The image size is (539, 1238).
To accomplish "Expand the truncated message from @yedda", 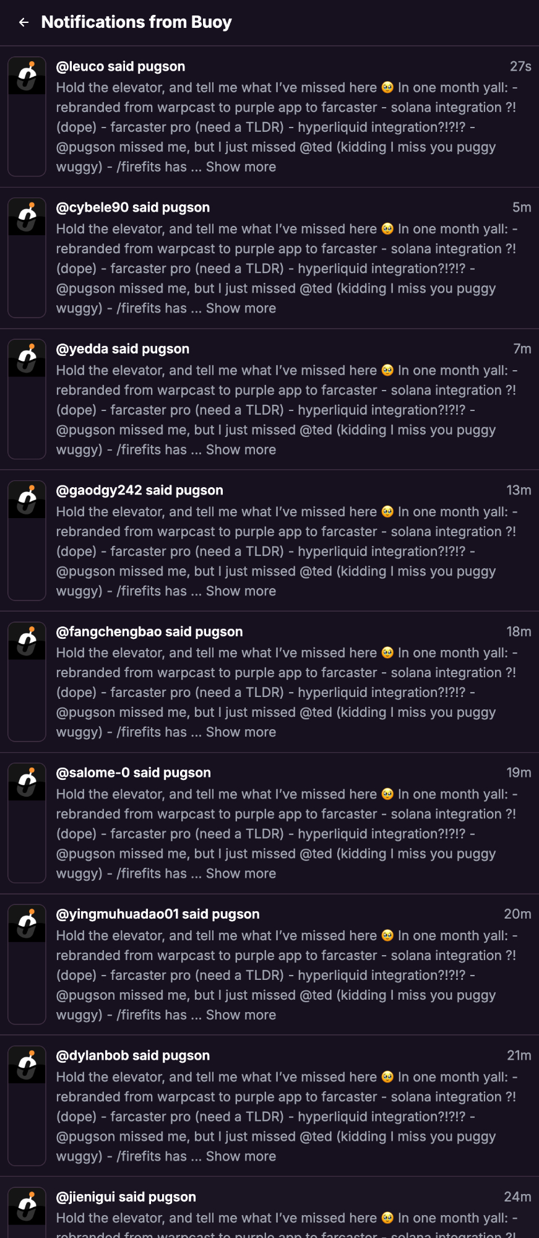I will click(241, 449).
